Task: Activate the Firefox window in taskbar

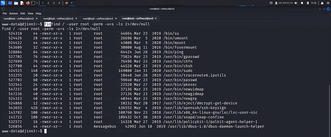Action: (67, 3)
